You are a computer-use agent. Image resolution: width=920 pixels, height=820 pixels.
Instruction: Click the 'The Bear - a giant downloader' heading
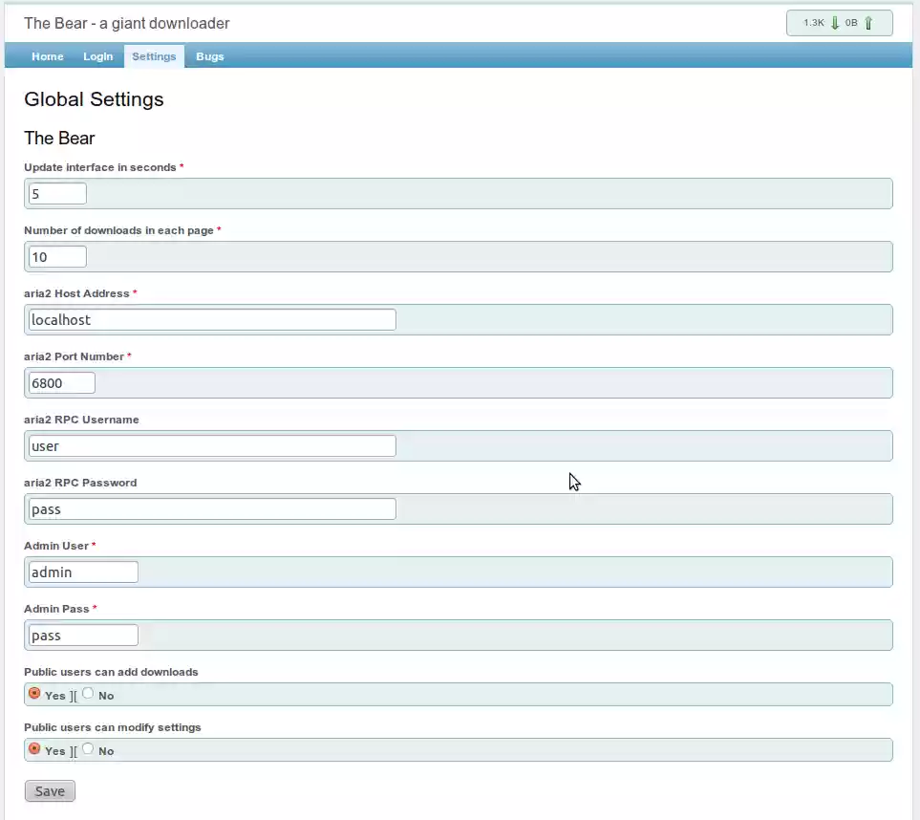pos(125,23)
